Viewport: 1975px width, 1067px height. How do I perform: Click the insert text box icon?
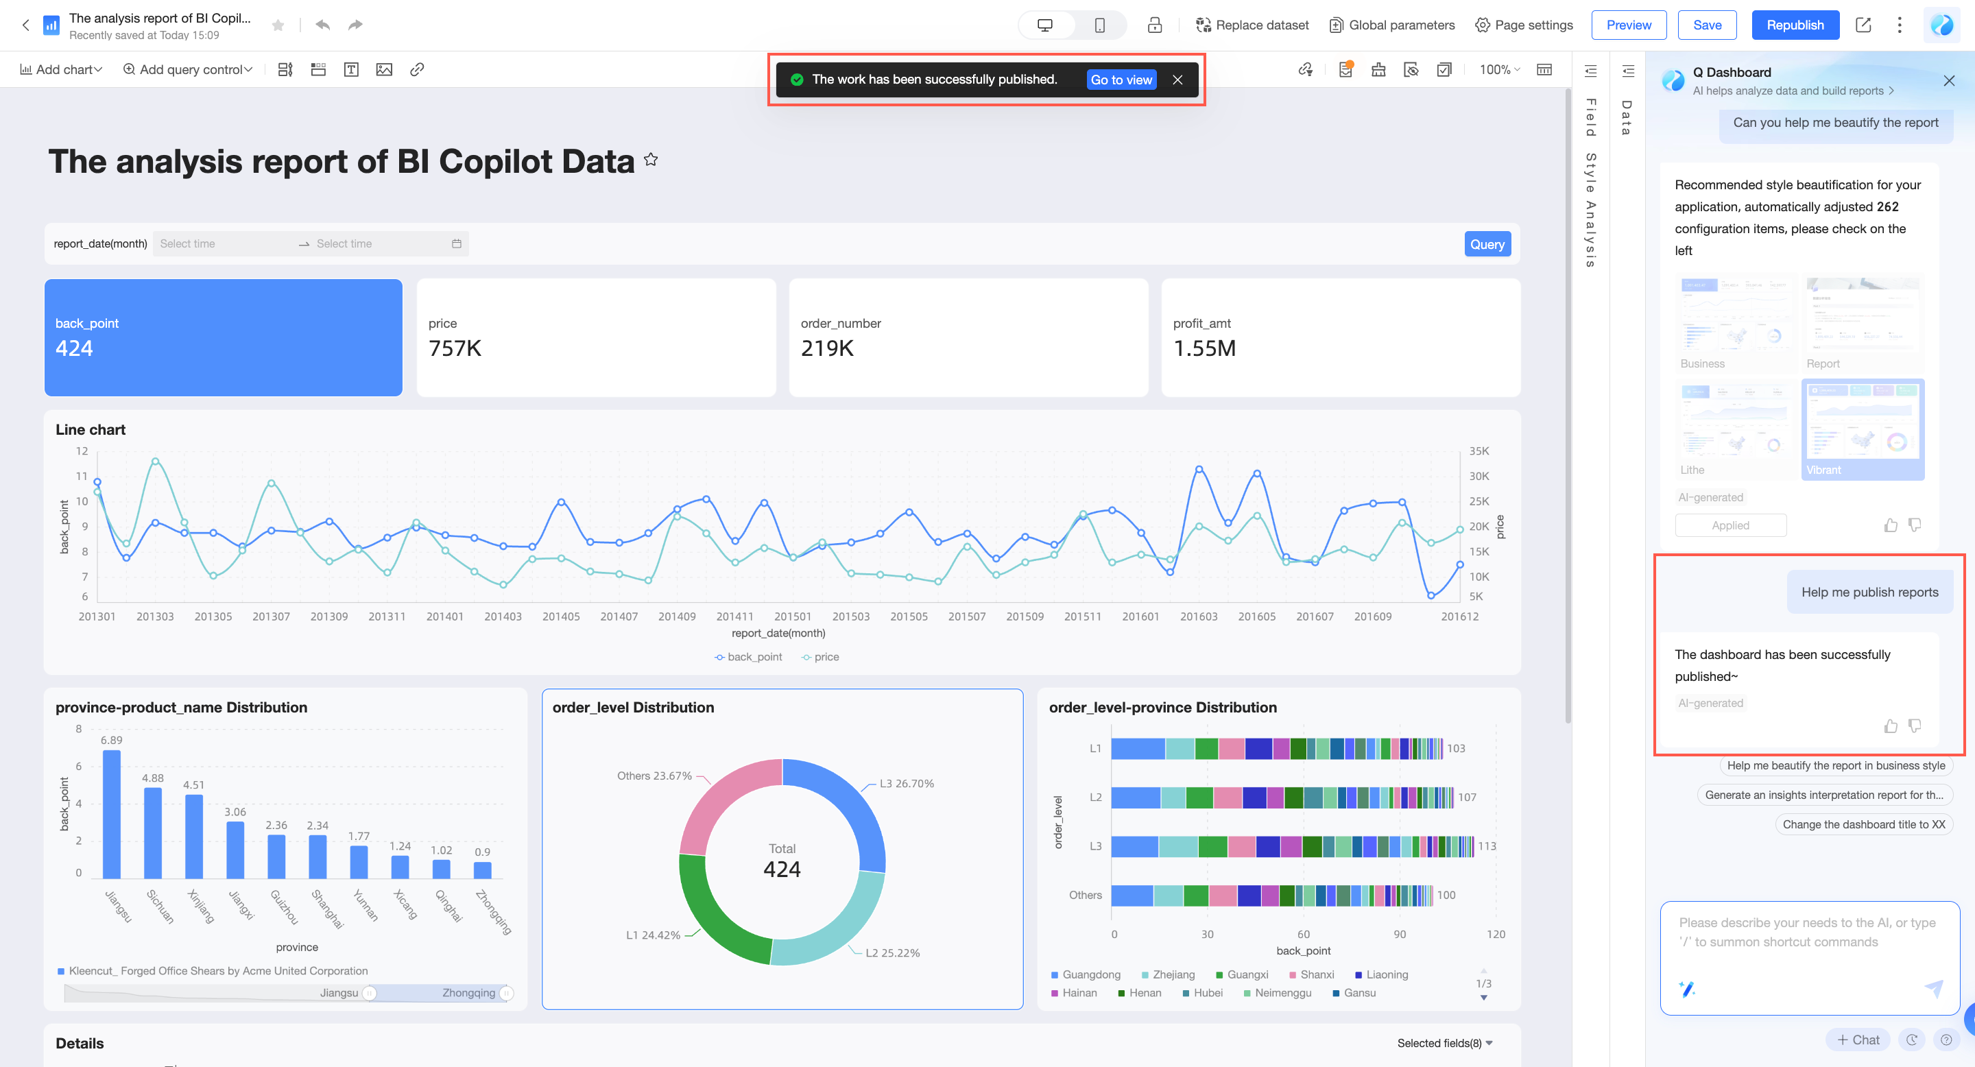[351, 70]
